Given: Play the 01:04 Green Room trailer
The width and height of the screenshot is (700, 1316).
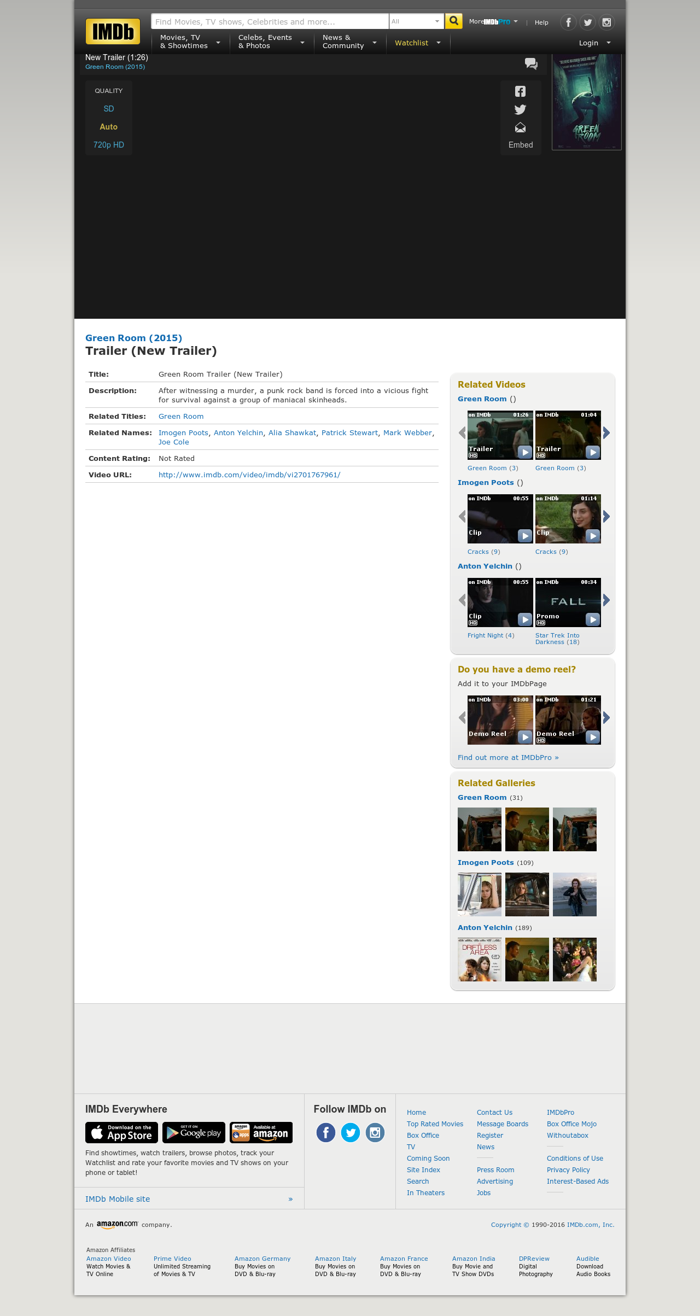Looking at the screenshot, I should click(x=568, y=435).
